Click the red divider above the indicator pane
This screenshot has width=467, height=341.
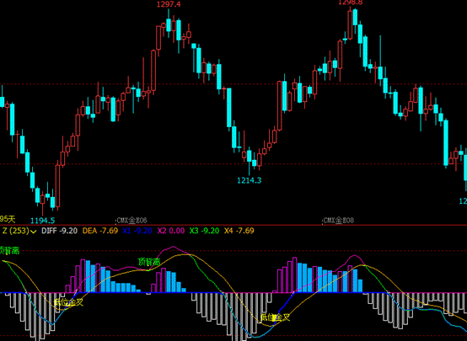point(233,226)
